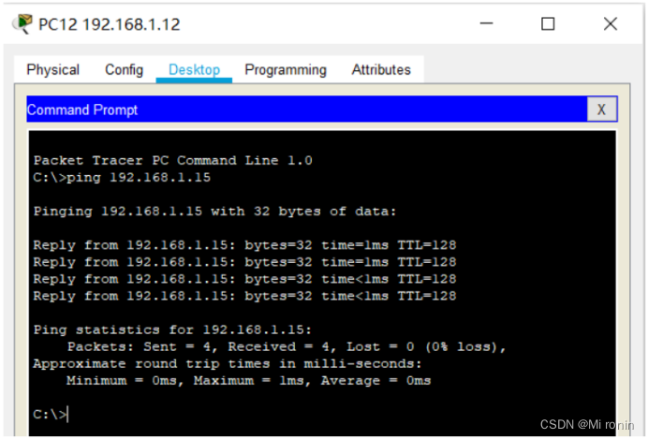Click the Packet Tracer PC12 window icon
This screenshot has width=648, height=439.
[x=22, y=23]
